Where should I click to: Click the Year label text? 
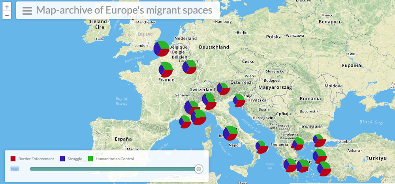(15, 169)
